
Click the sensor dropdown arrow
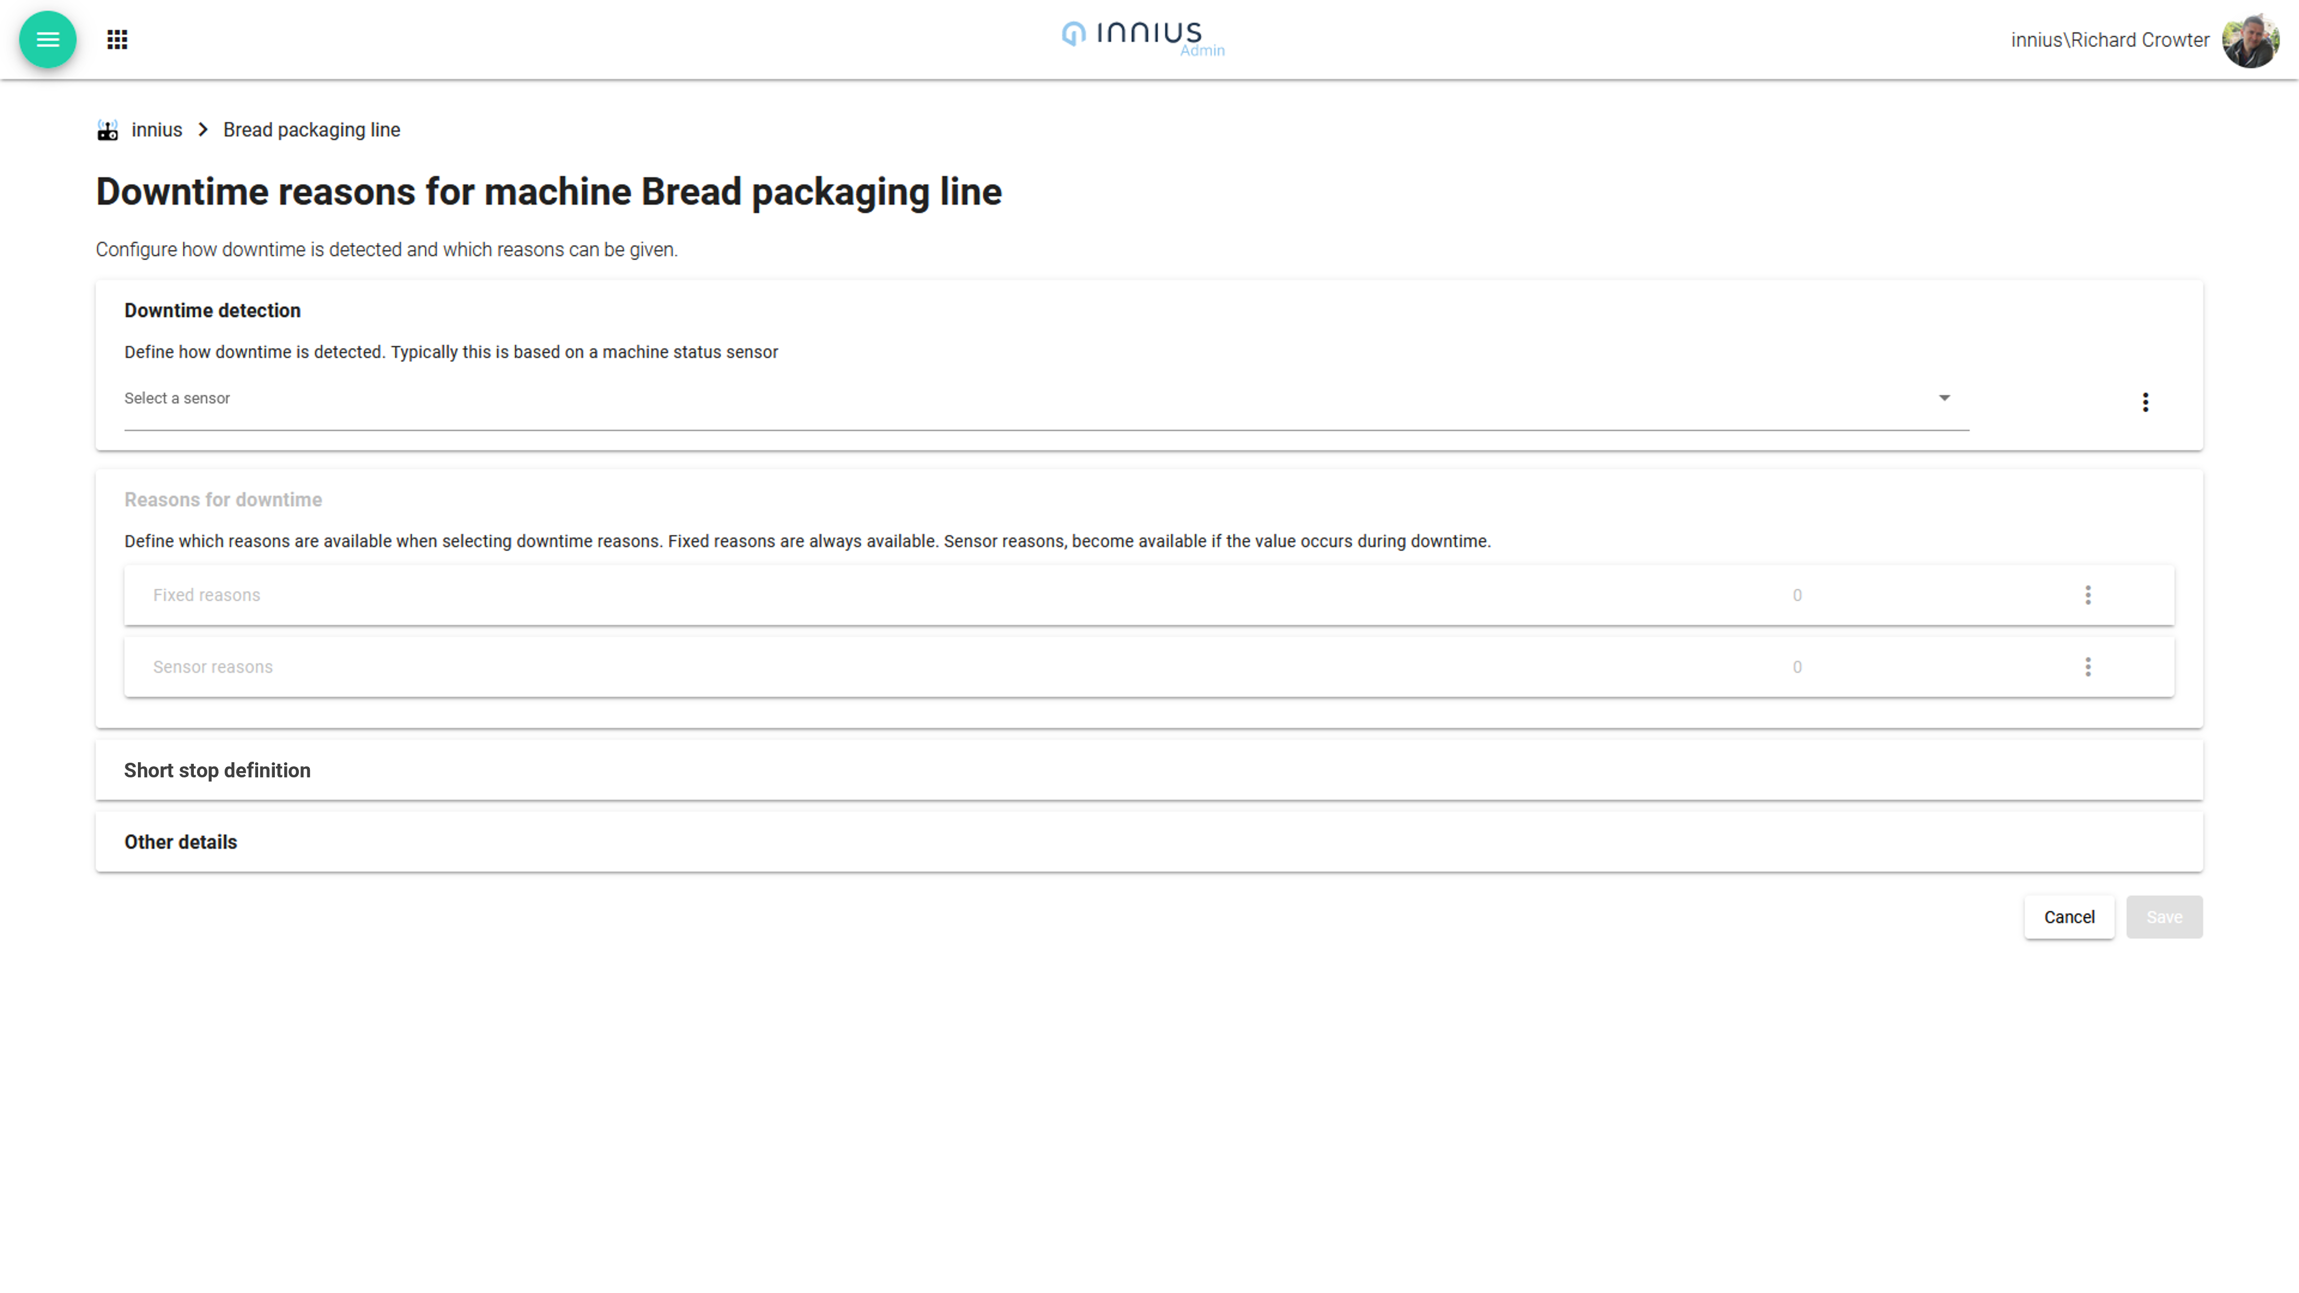(1944, 398)
